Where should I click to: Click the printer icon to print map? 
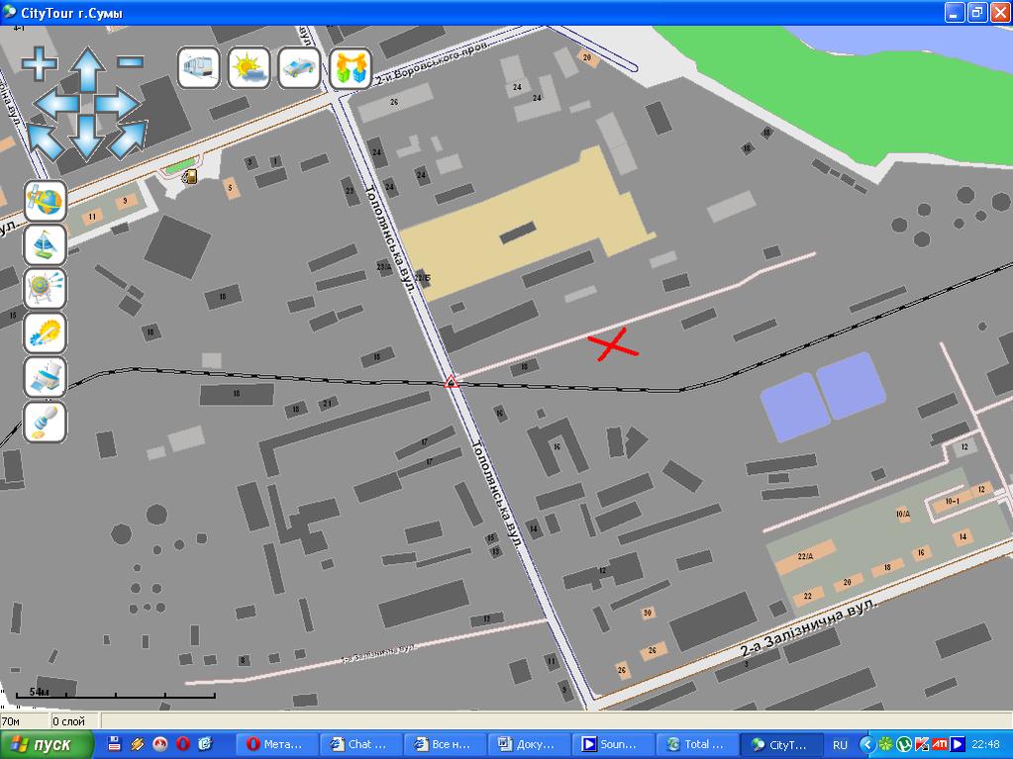tap(46, 377)
